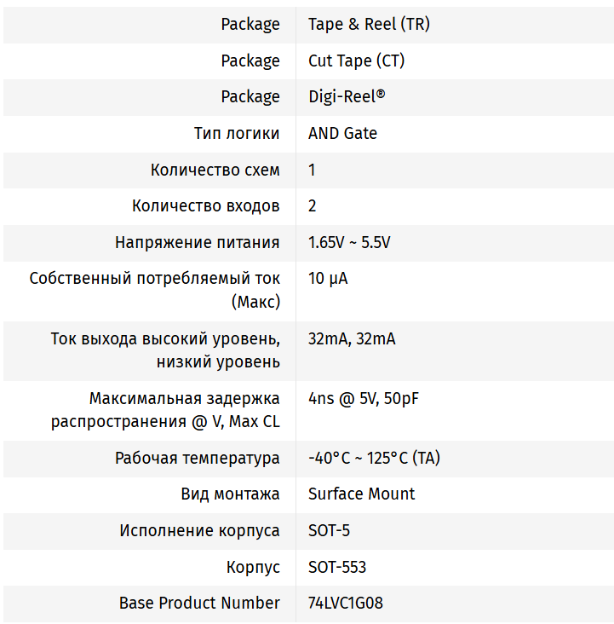The image size is (614, 624).
Task: Select the '10 µA' current value
Action: pyautogui.click(x=328, y=279)
